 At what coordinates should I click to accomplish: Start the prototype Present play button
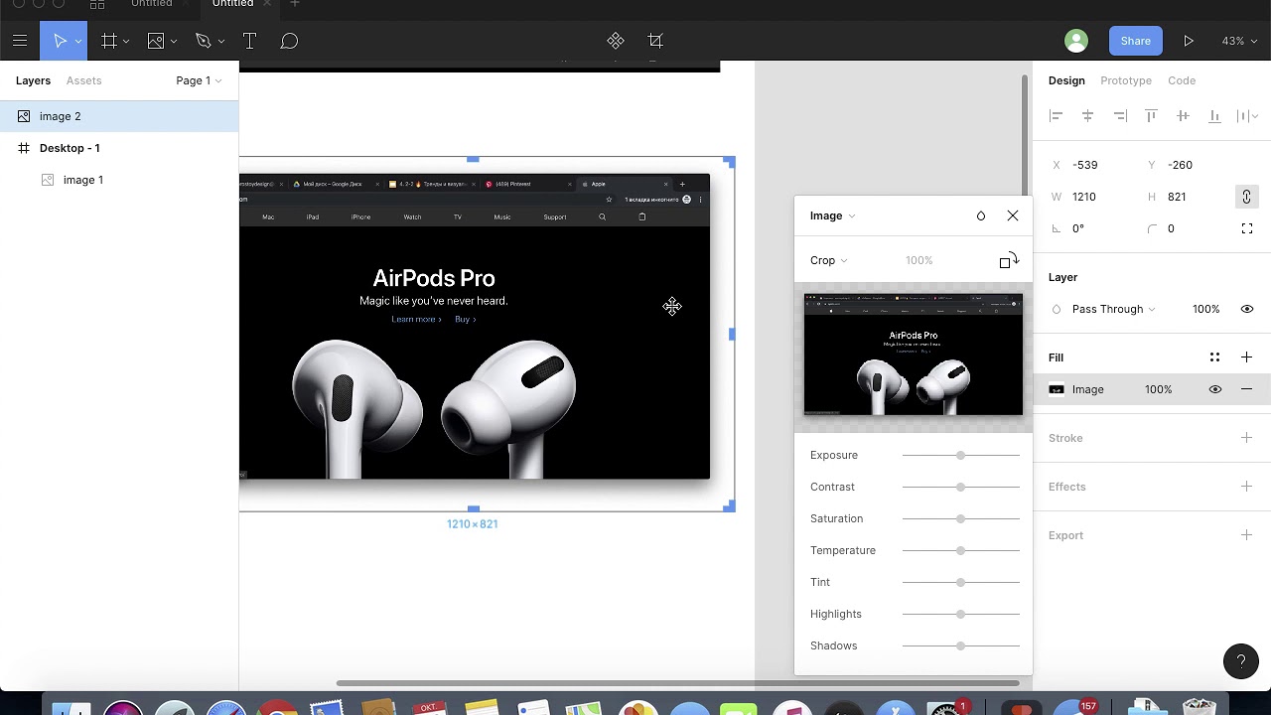(x=1189, y=41)
